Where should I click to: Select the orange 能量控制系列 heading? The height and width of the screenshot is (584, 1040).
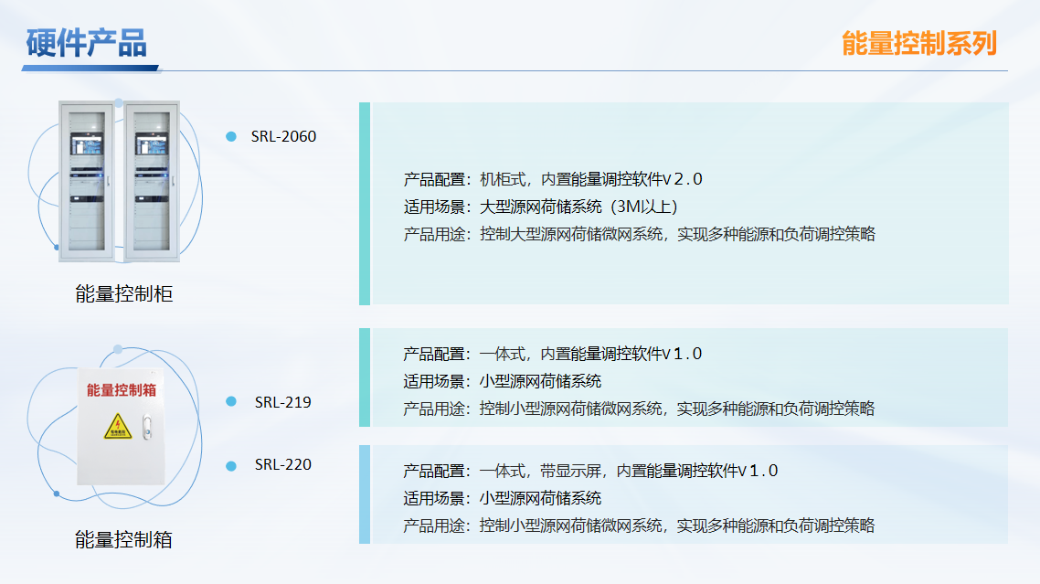[918, 43]
